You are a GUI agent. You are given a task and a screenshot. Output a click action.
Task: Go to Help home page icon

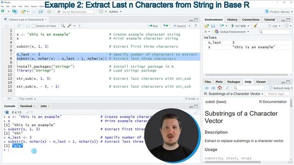click(220, 88)
